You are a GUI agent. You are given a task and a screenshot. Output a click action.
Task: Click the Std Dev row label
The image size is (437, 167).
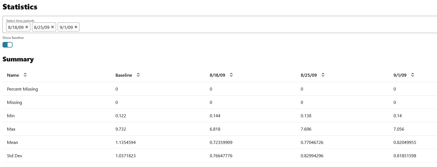point(14,156)
